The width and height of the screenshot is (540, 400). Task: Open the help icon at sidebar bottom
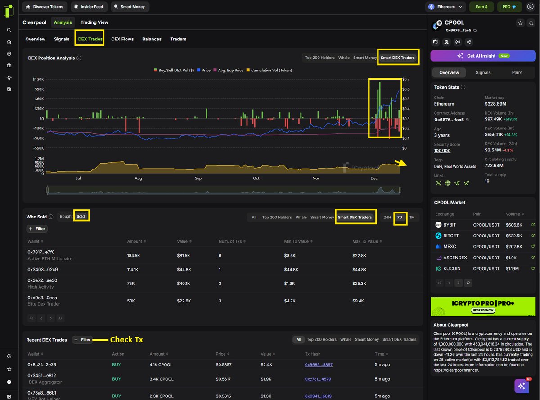9,382
